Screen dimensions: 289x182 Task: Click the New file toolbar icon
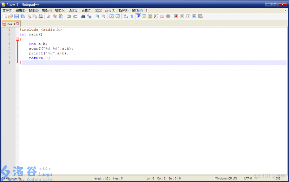pyautogui.click(x=4, y=16)
